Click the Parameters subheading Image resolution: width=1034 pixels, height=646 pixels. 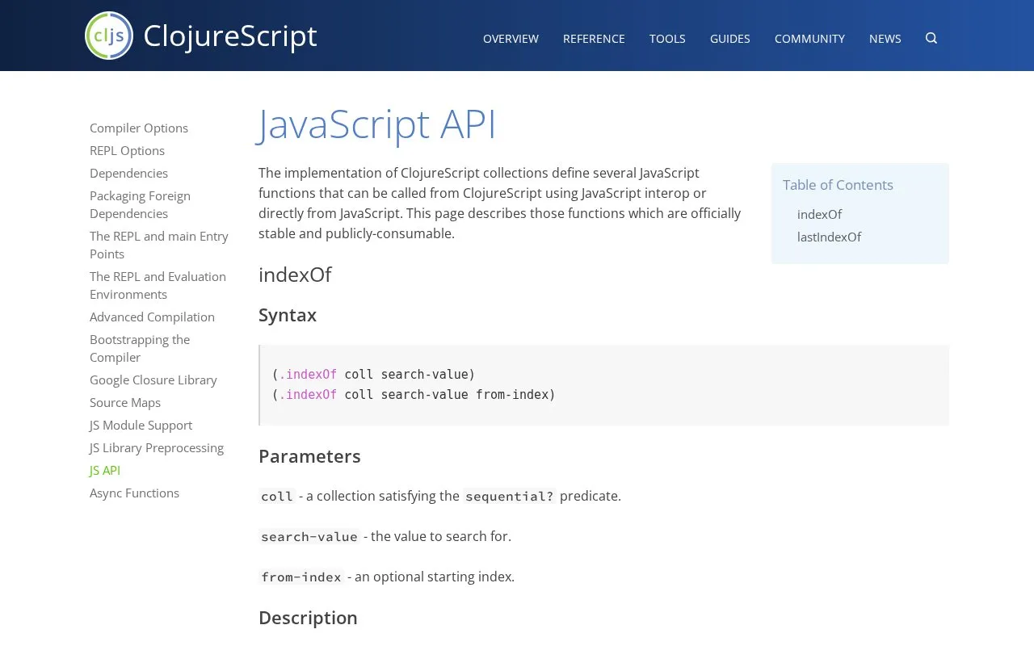pyautogui.click(x=309, y=456)
